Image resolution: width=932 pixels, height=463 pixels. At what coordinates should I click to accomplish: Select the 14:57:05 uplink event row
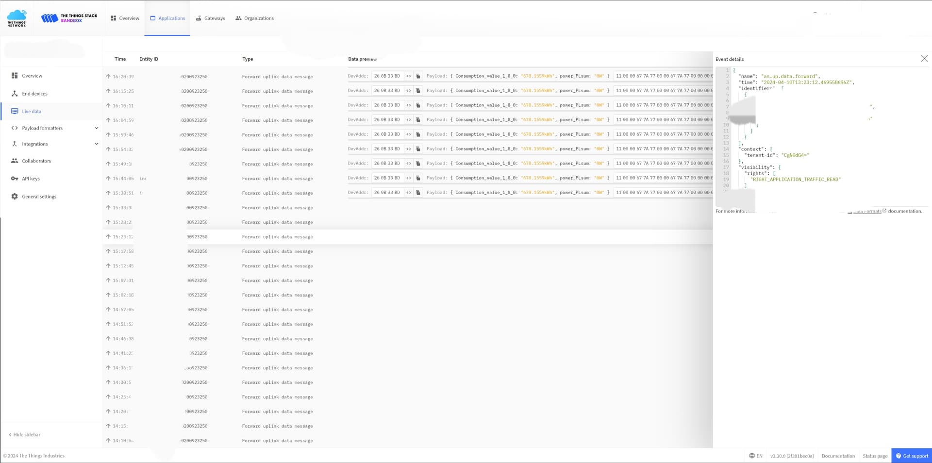click(277, 310)
